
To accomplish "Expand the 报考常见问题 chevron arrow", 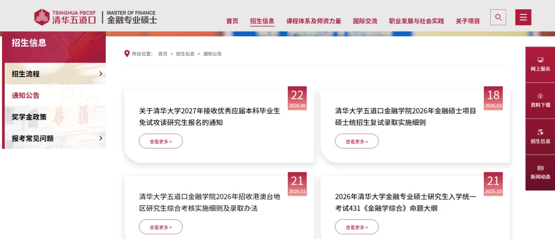I will tap(101, 138).
